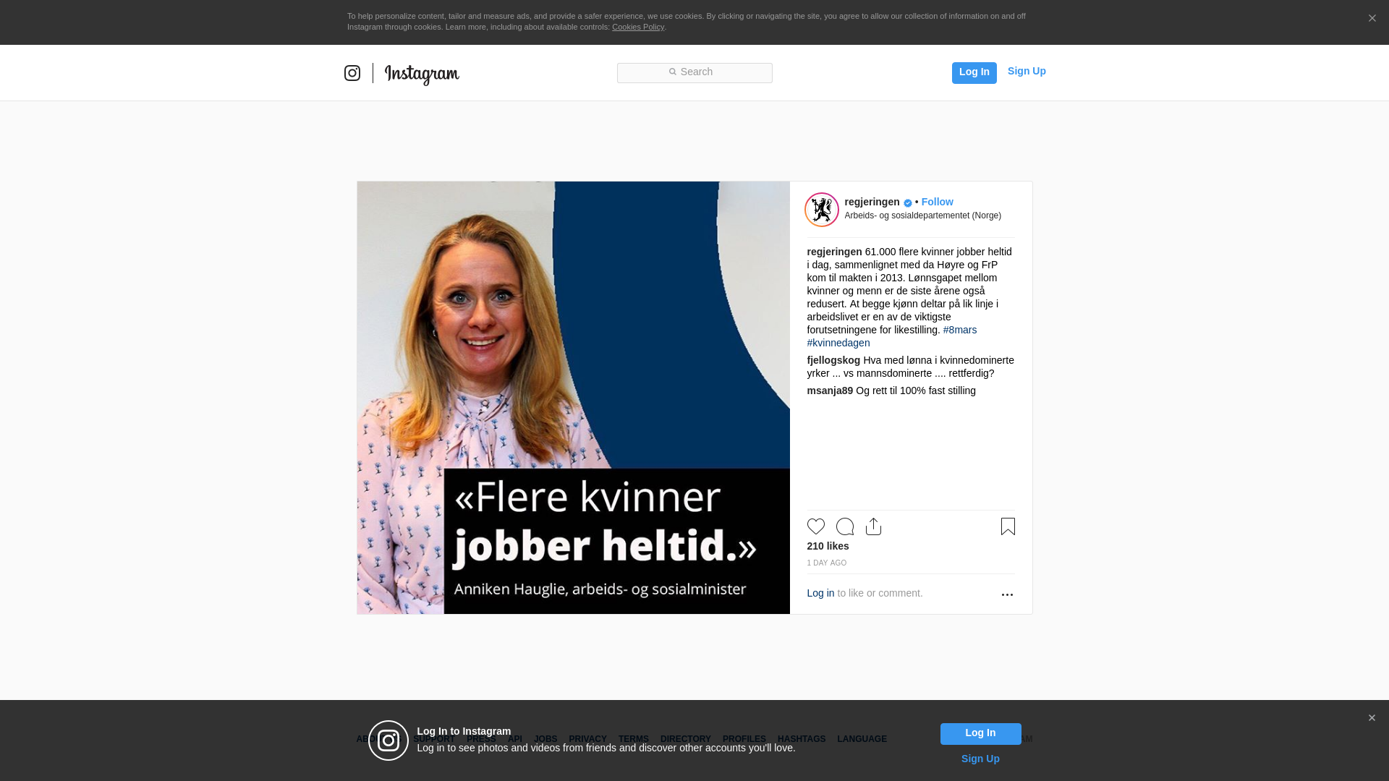Click the header Sign Up link

tap(1026, 71)
